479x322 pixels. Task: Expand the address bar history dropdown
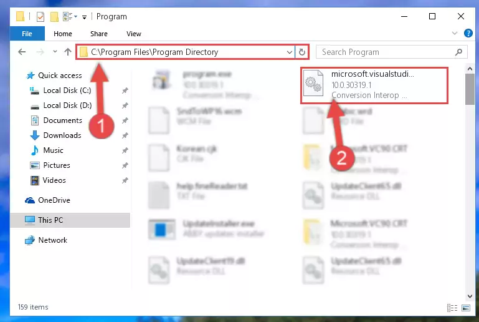click(289, 52)
